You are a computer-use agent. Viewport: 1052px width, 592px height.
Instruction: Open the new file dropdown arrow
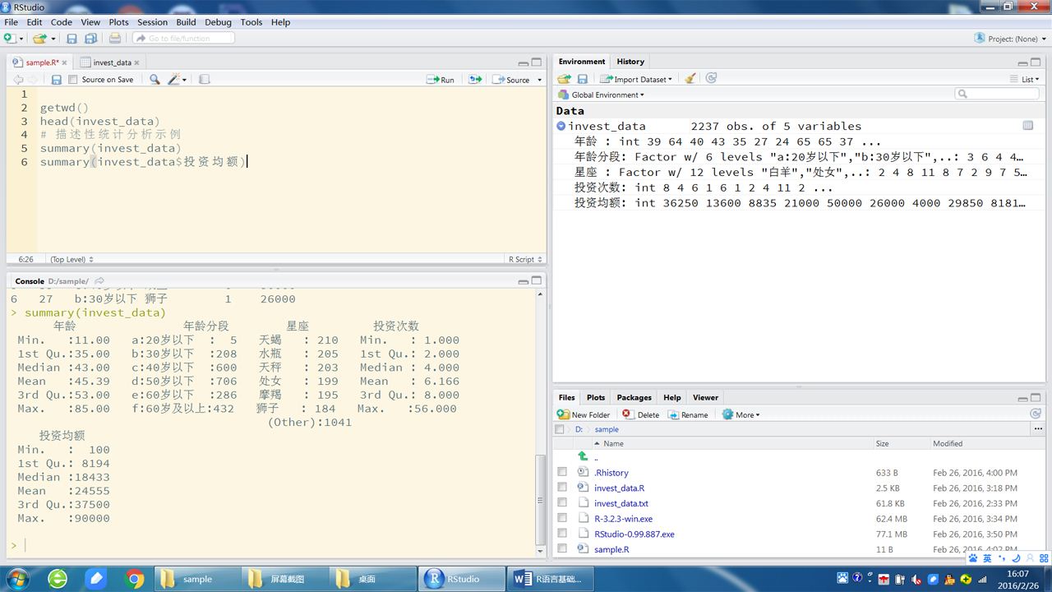tap(20, 39)
